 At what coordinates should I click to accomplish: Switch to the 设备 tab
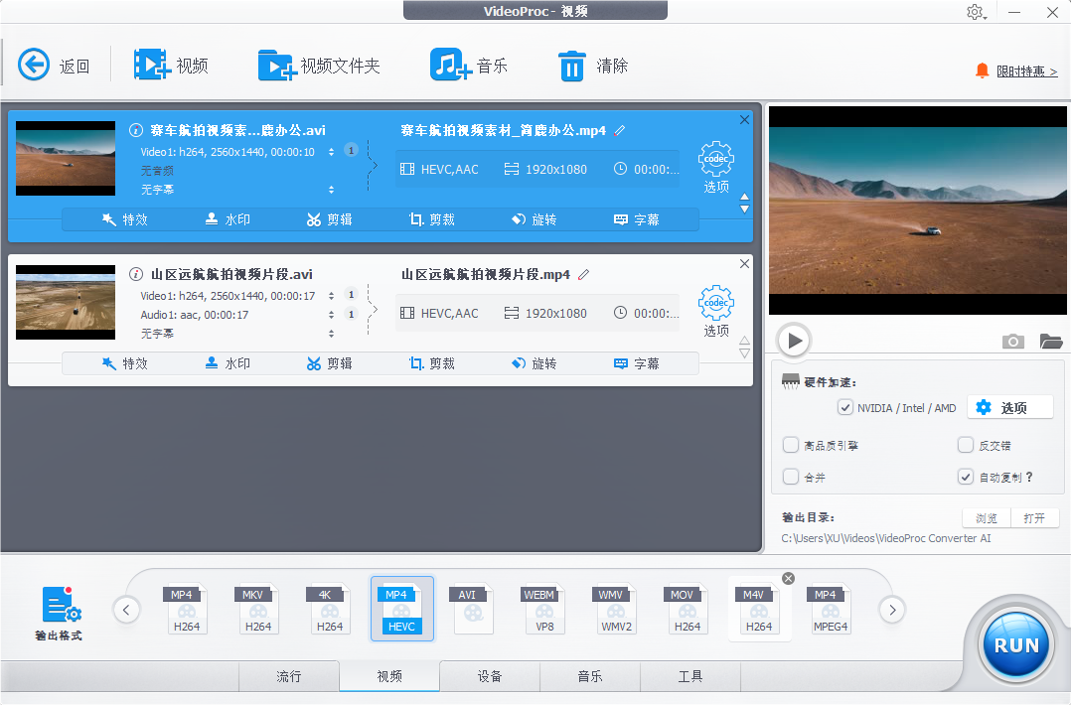pyautogui.click(x=489, y=676)
